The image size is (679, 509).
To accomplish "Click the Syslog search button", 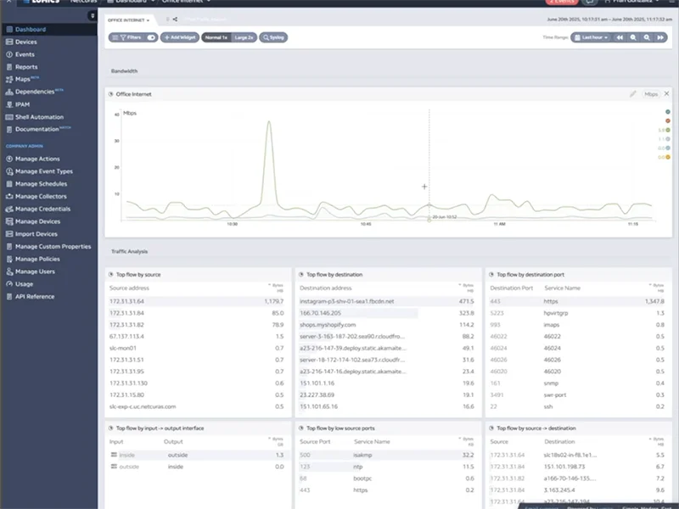I will click(x=273, y=37).
